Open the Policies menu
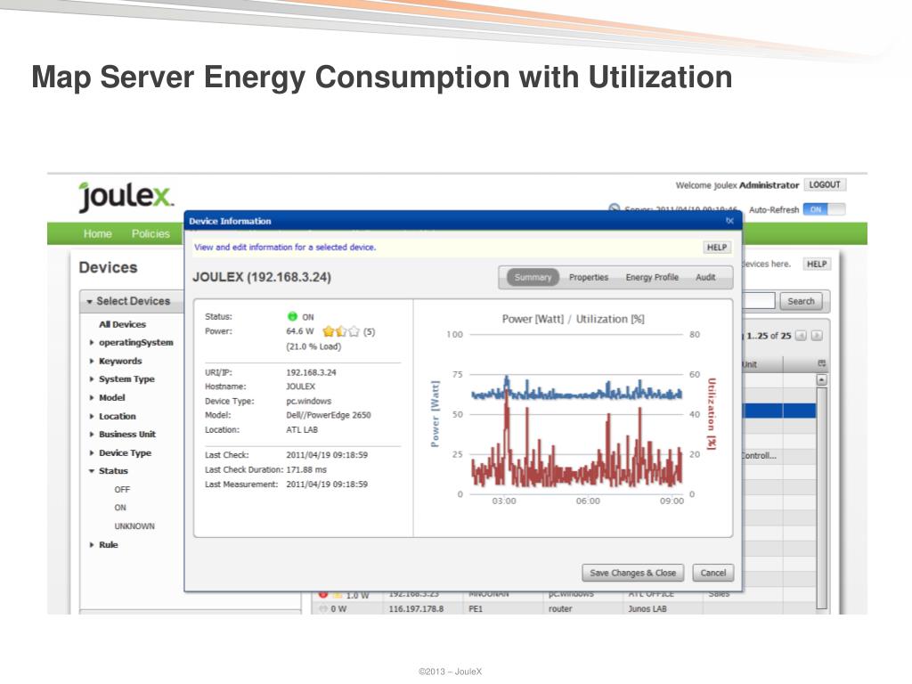The height and width of the screenshot is (684, 912). point(151,234)
